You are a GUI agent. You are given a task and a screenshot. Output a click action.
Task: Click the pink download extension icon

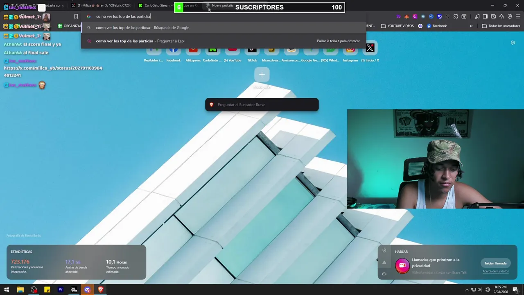(415, 16)
